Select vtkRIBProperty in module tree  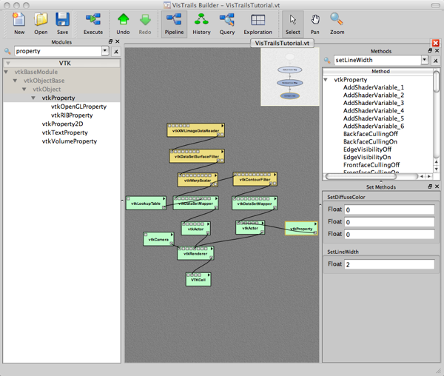[x=72, y=115]
